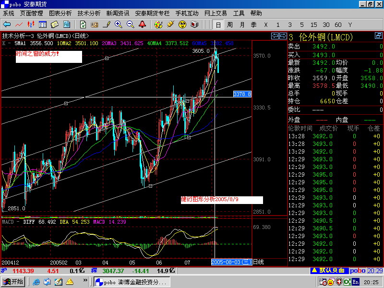Image resolution: width=384 pixels, height=288 pixels.
Task: Click the left arrow above the chart
Action: coord(275,36)
